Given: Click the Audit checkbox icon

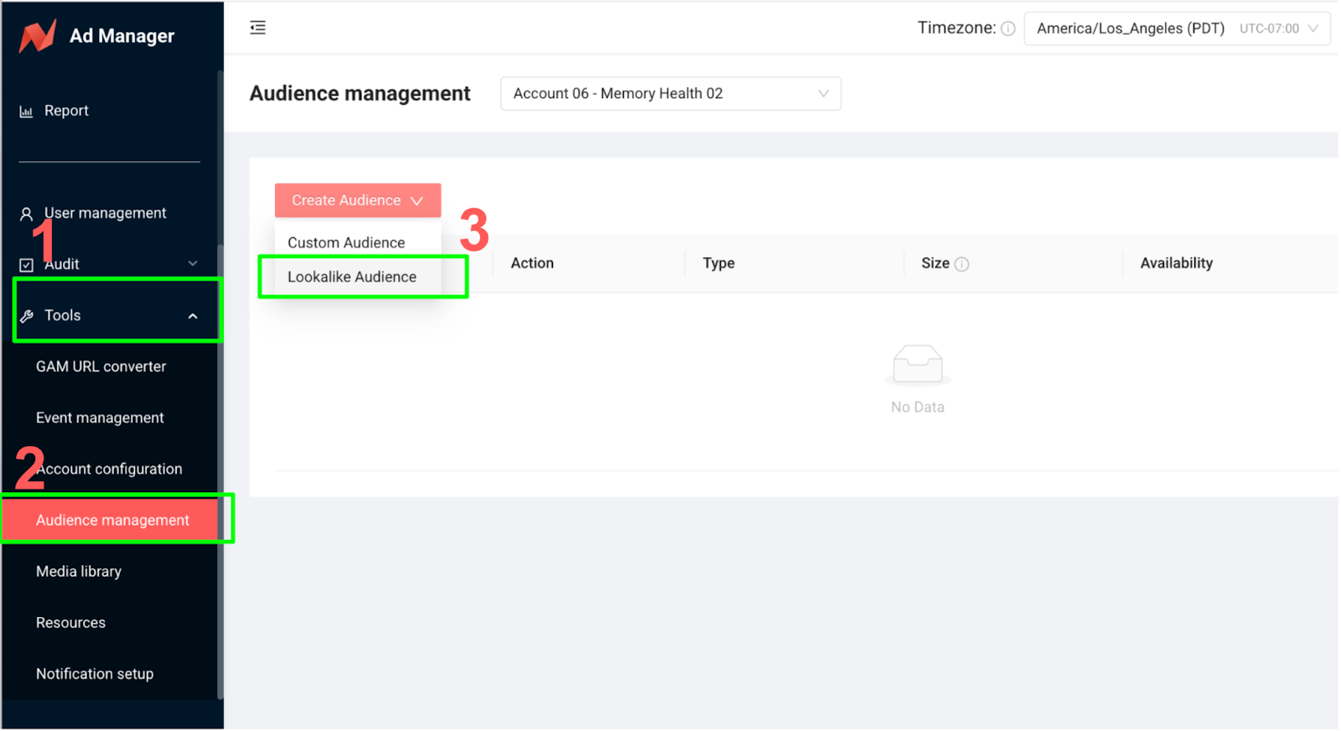Looking at the screenshot, I should point(27,266).
